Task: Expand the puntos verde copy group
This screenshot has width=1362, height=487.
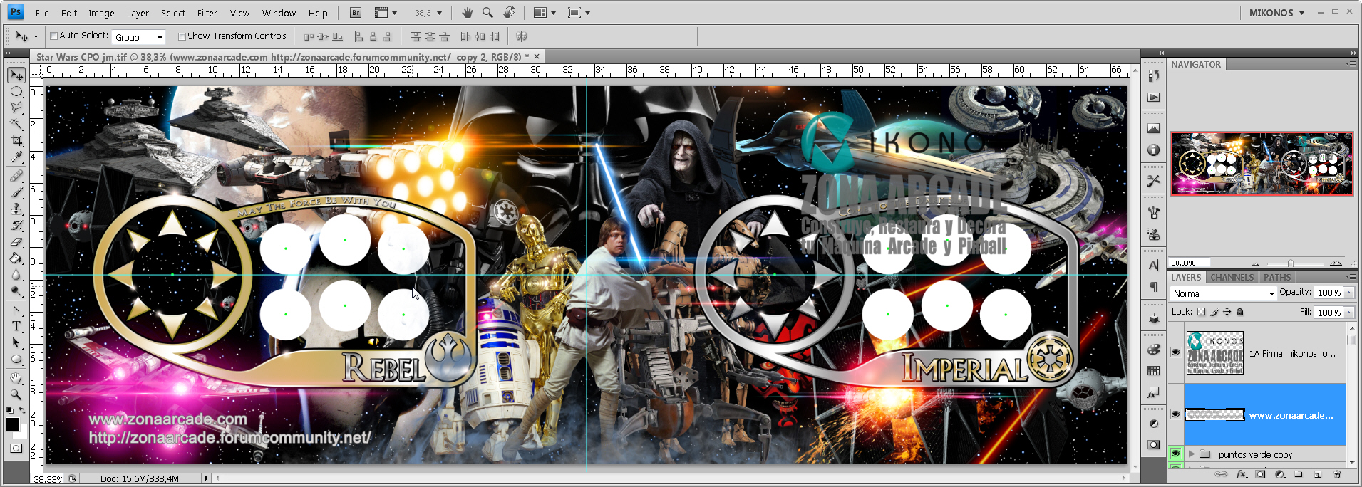Action: pyautogui.click(x=1192, y=454)
